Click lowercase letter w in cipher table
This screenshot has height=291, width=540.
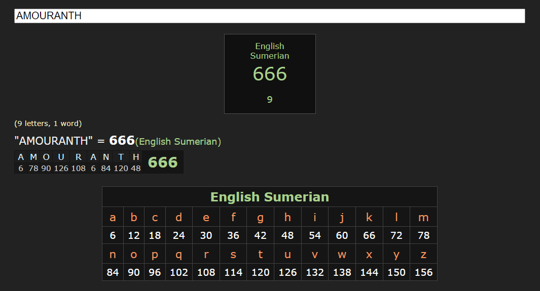pyautogui.click(x=342, y=255)
